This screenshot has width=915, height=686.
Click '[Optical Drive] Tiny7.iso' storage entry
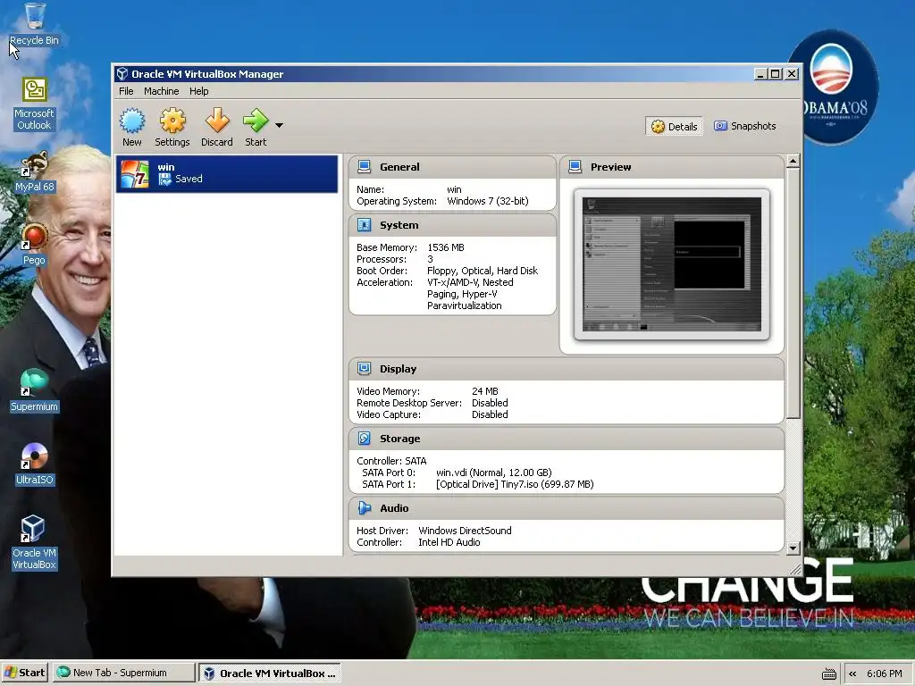[515, 484]
